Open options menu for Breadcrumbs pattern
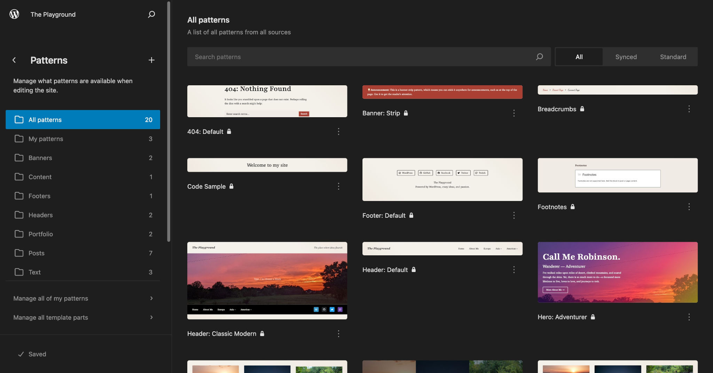The height and width of the screenshot is (373, 713). 689,109
